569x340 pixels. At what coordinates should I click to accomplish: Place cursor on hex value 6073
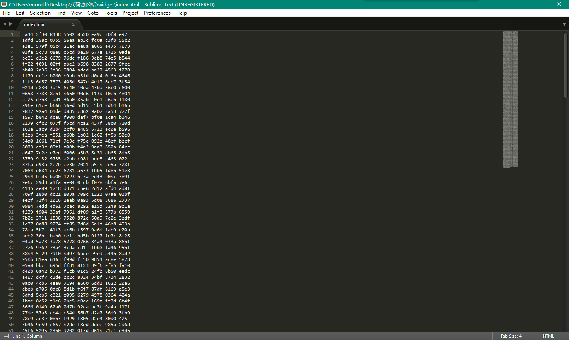[28, 147]
